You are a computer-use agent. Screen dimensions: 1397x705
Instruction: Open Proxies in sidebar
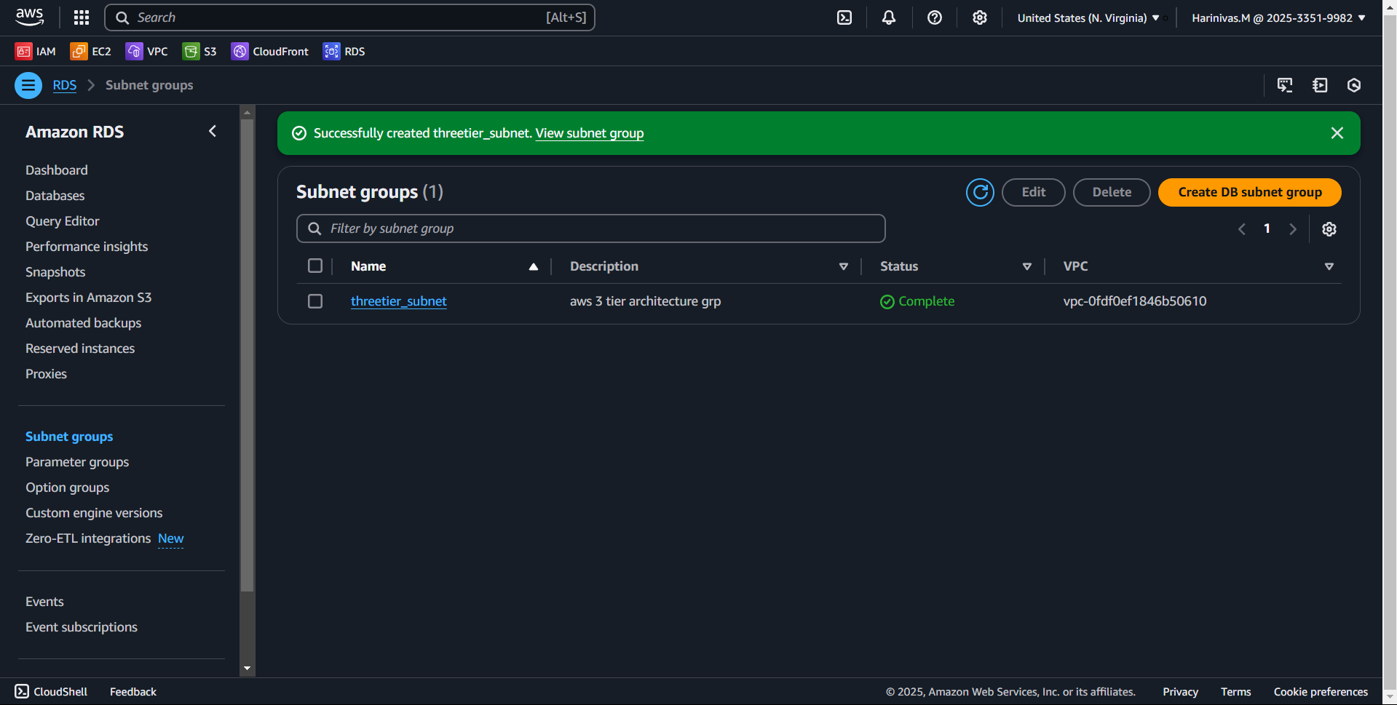[47, 374]
